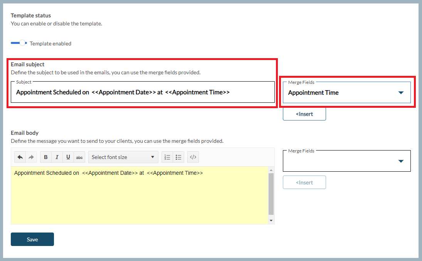Viewport: 422px width, 261px height.
Task: Click the Insert button beside the email body
Action: 304,182
